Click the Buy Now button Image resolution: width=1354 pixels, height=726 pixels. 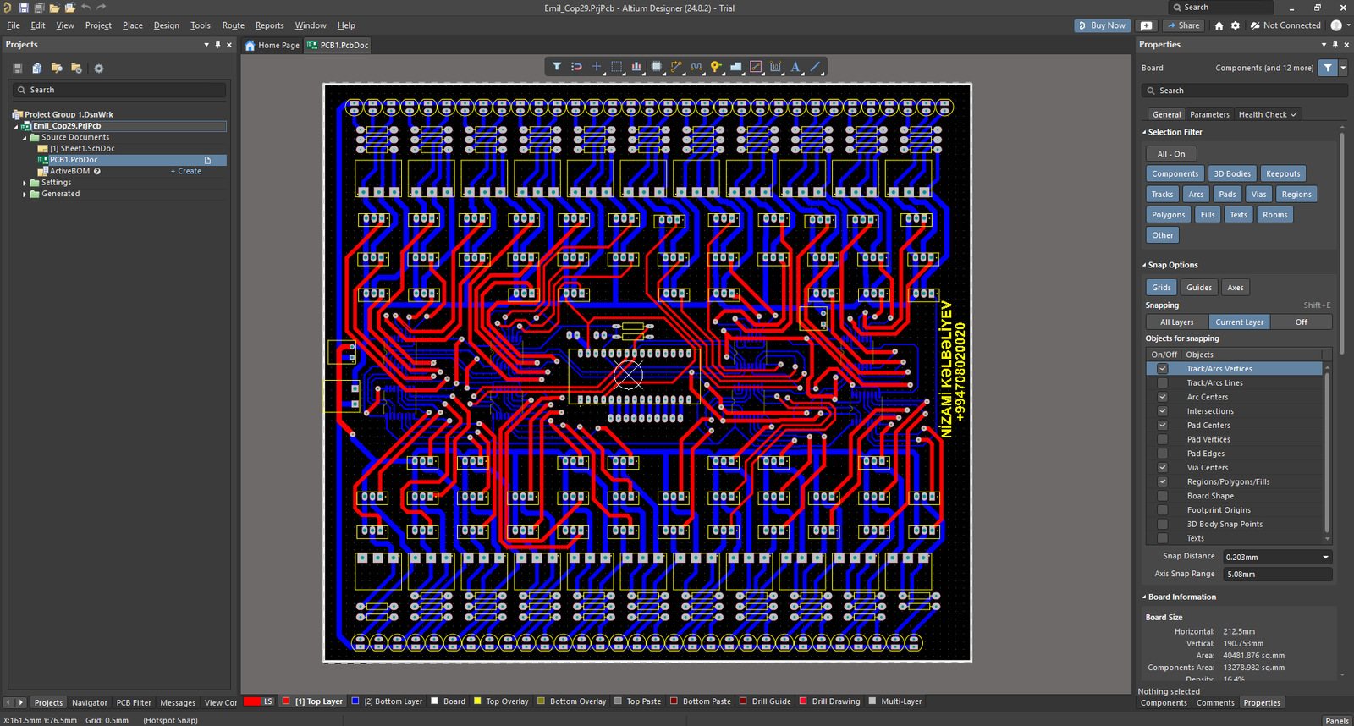tap(1102, 25)
